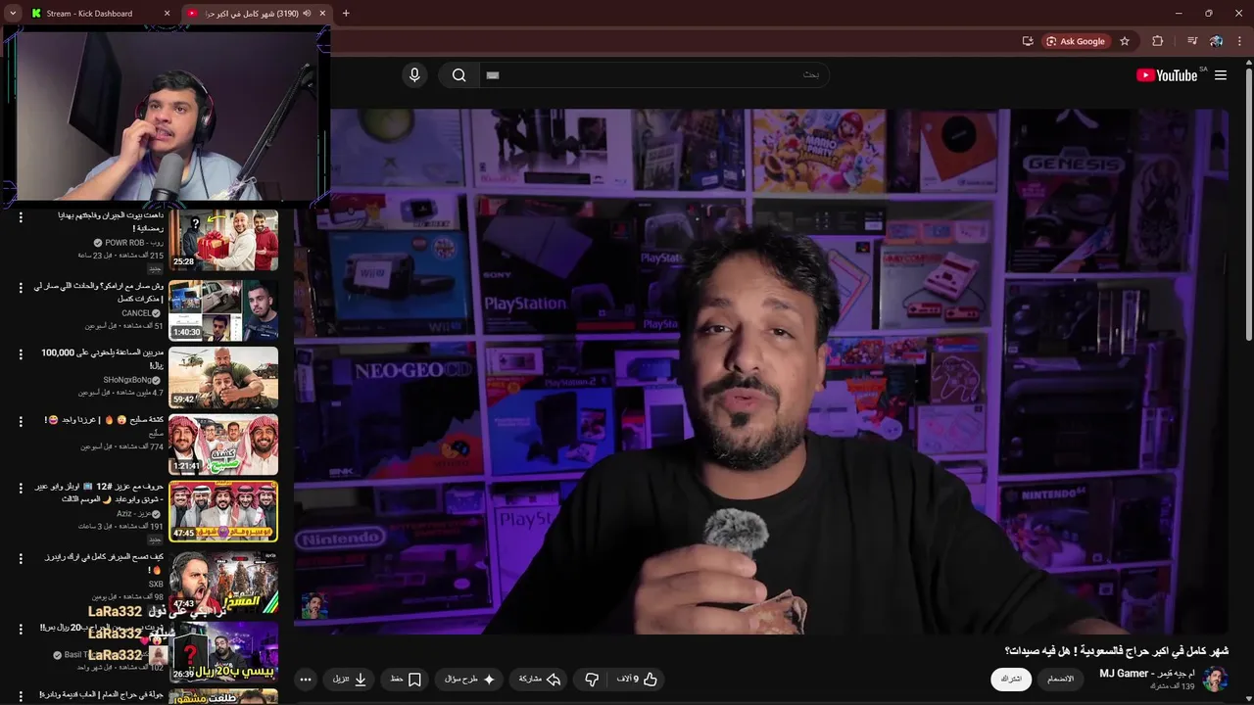Download the video with تنزيل button
Viewport: 1254px width, 705px height.
350,679
